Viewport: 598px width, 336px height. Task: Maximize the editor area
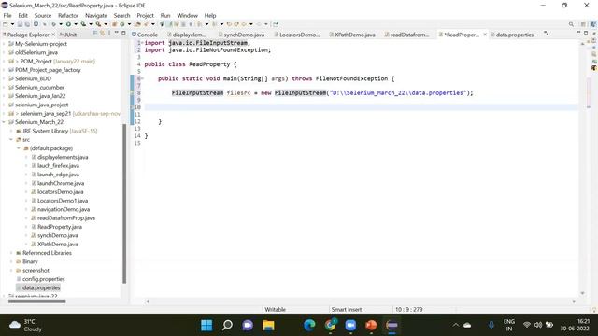point(586,33)
